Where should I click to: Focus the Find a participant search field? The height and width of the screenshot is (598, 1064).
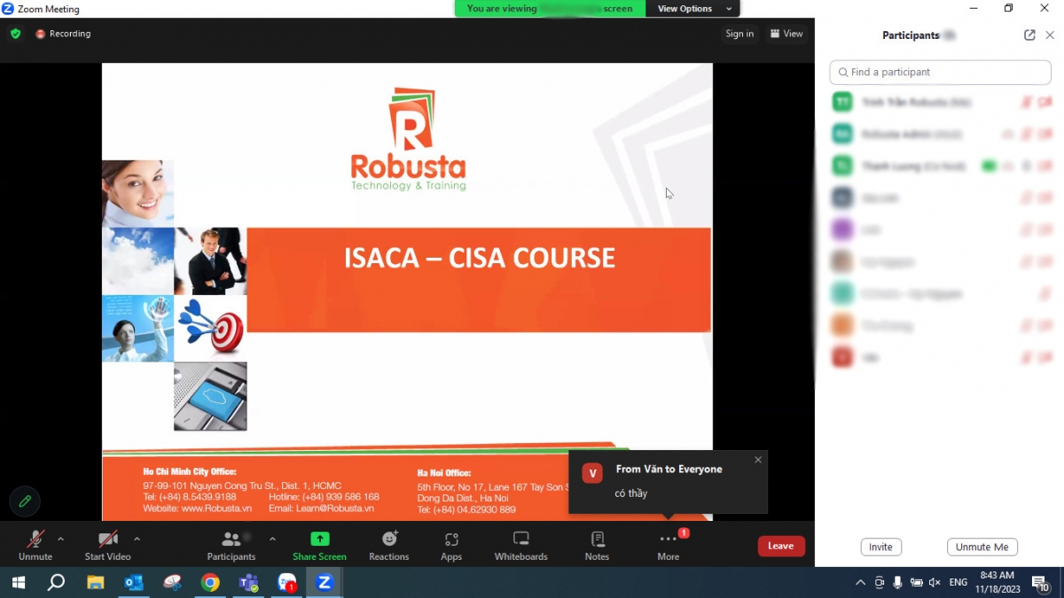tap(940, 72)
